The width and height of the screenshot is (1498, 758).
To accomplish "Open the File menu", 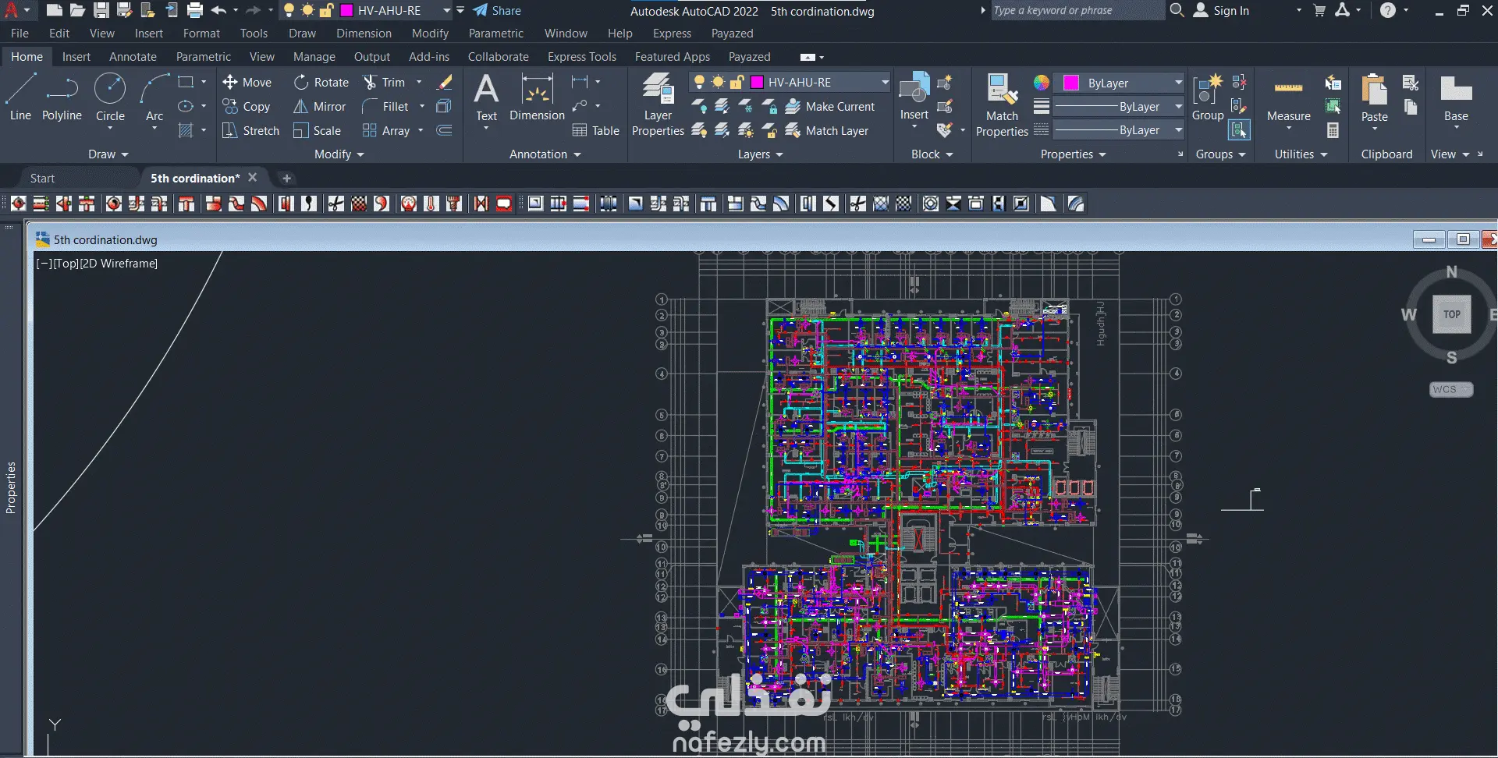I will click(20, 34).
